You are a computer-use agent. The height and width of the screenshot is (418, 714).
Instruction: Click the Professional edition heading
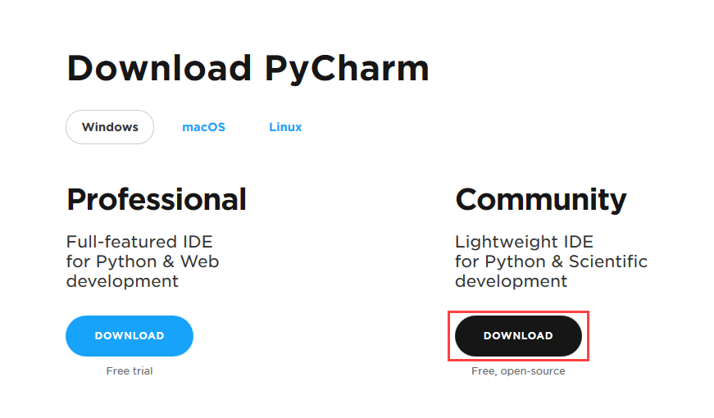pyautogui.click(x=157, y=199)
